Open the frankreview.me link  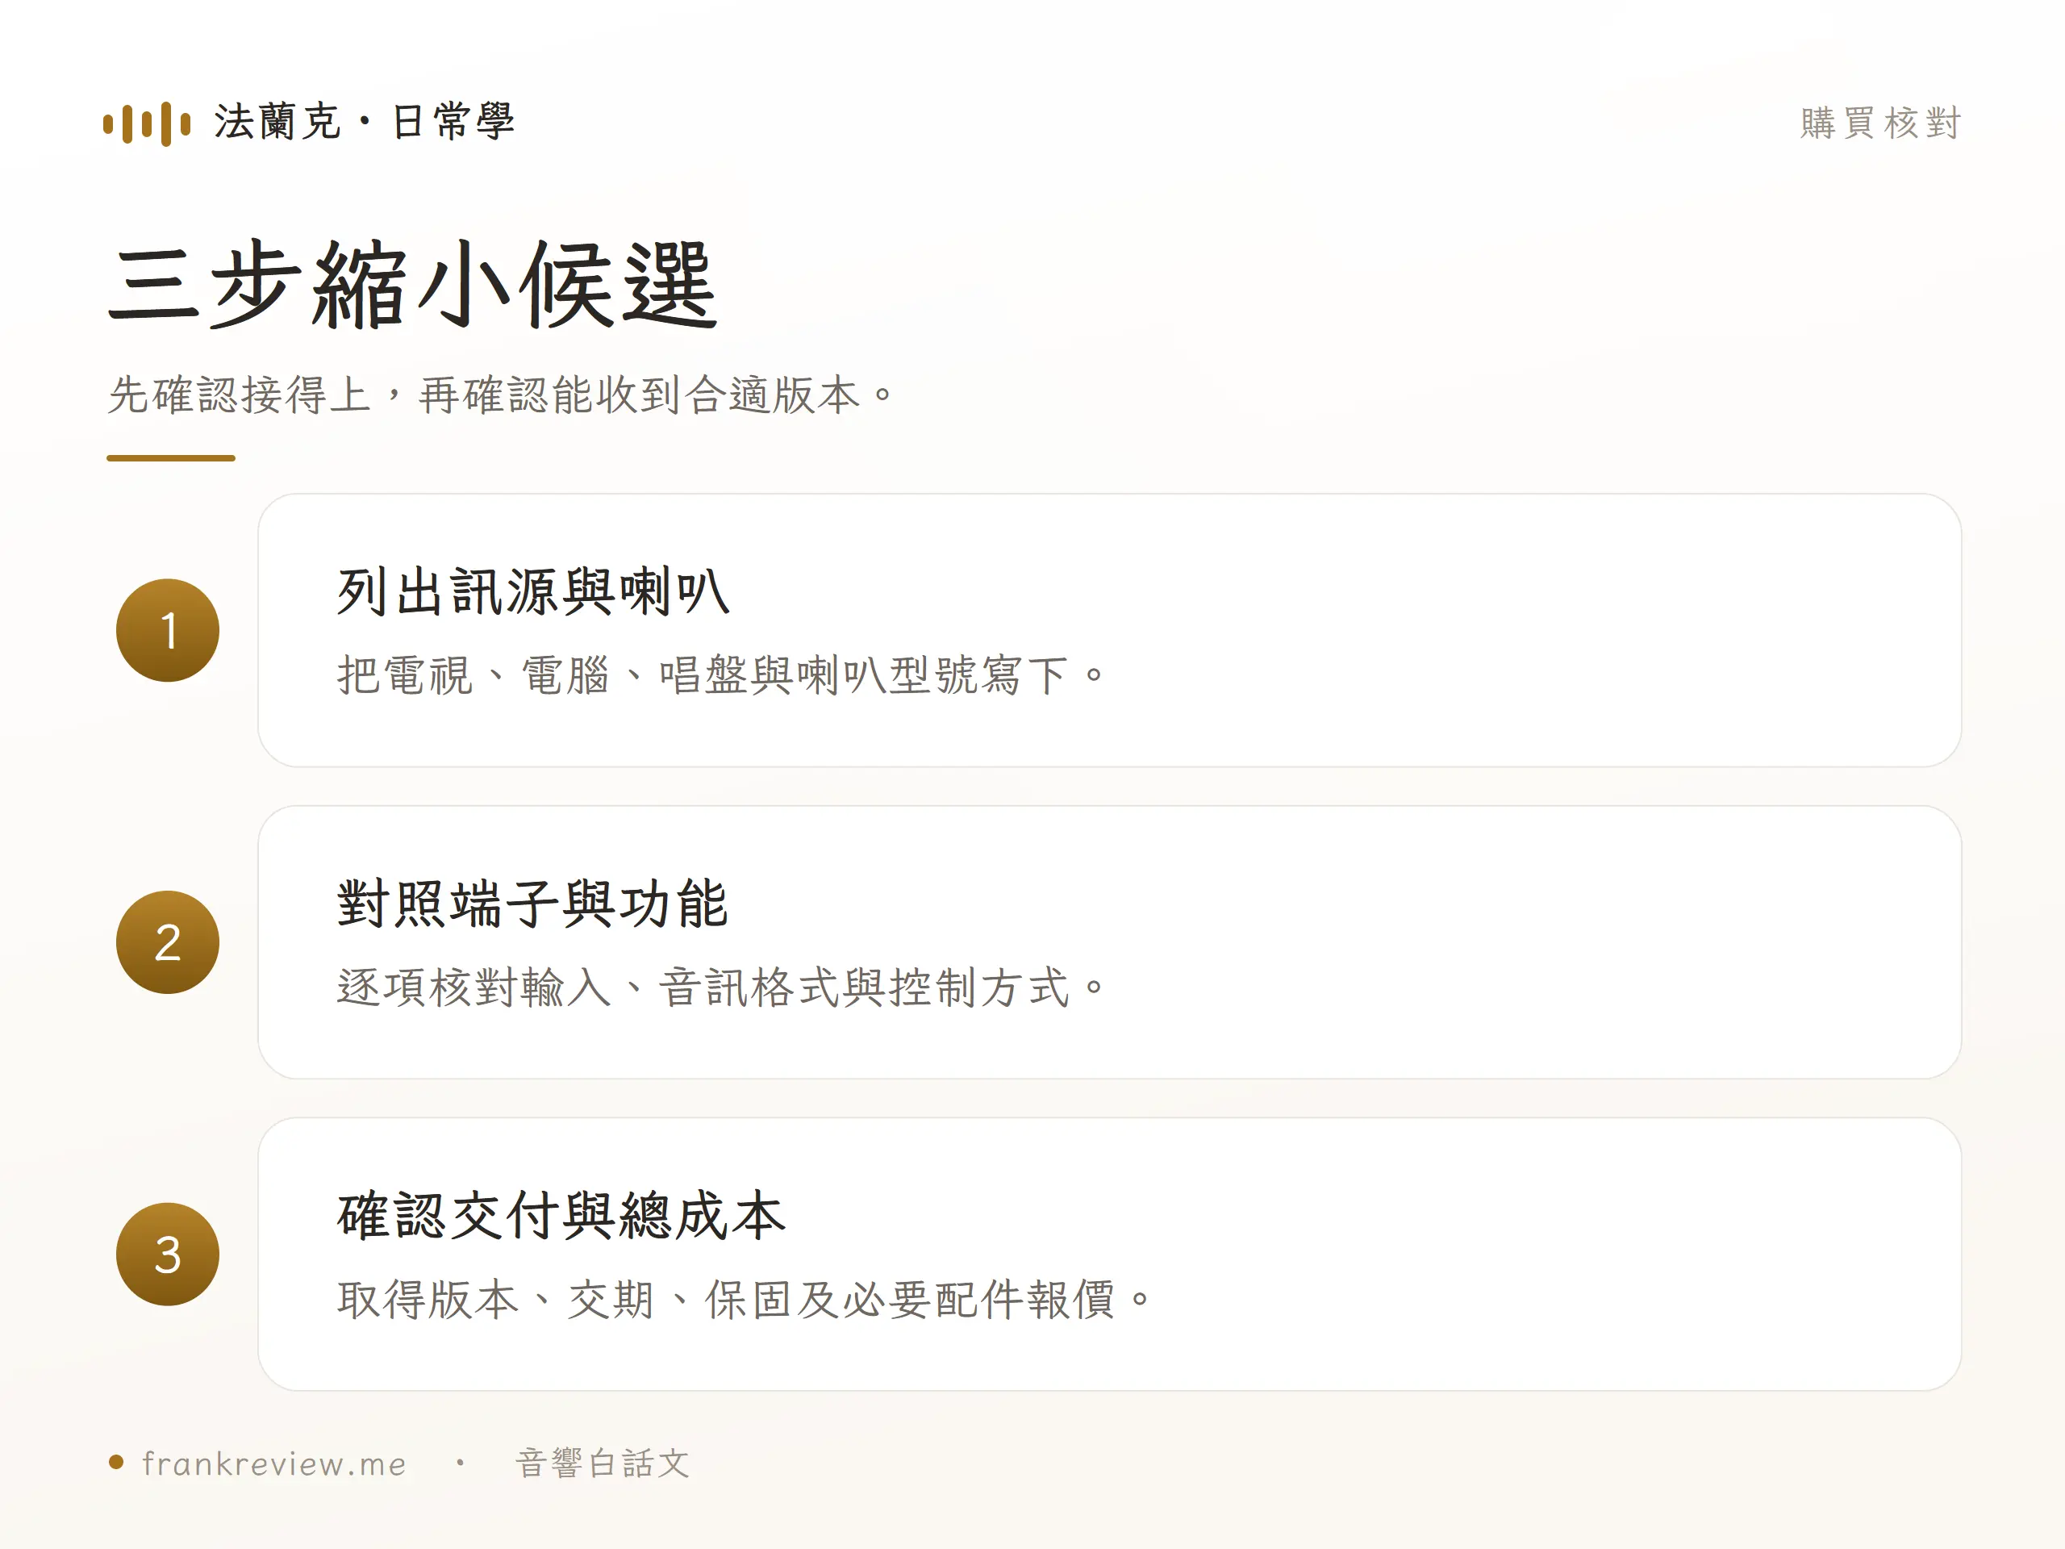274,1463
